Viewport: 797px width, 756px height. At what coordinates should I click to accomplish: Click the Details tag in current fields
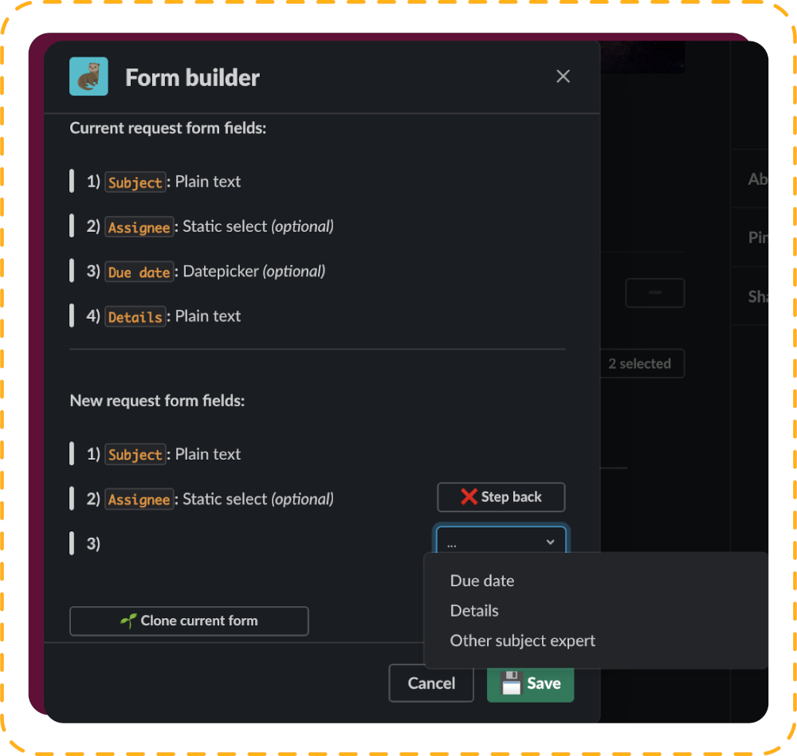135,316
